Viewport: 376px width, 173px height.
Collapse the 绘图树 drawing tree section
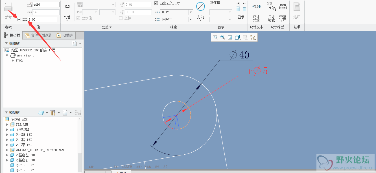(6, 43)
